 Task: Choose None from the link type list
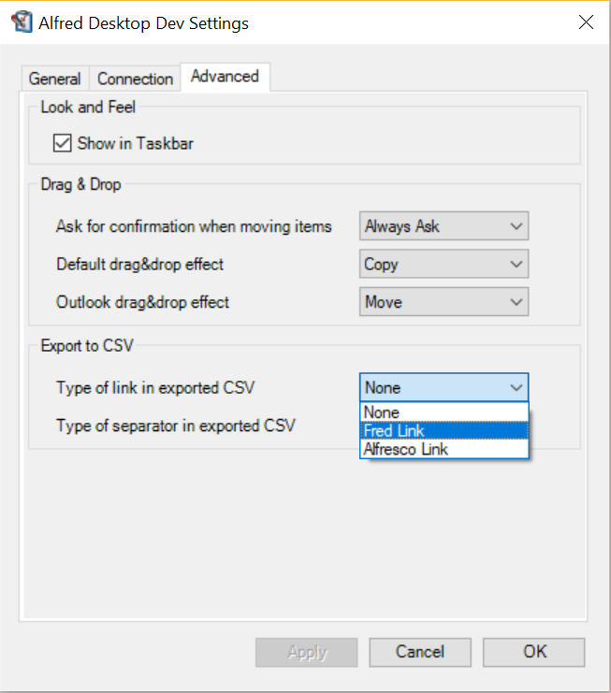tap(444, 412)
